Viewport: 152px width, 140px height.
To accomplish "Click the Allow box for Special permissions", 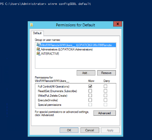I will pos(90,105).
